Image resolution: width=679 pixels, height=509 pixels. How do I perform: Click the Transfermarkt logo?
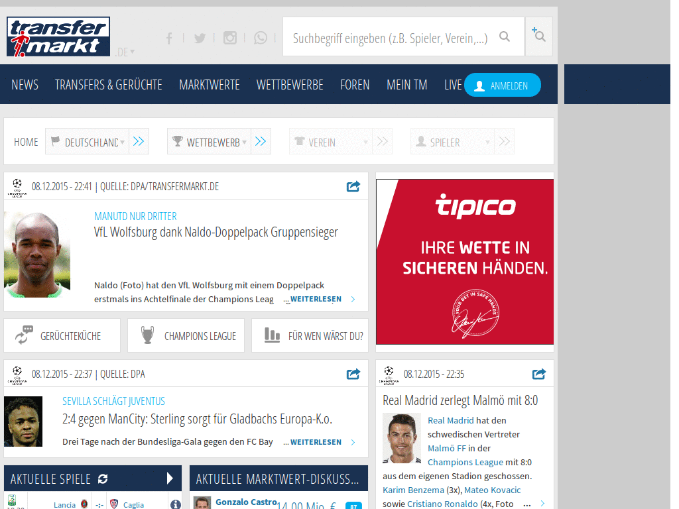[x=58, y=37]
